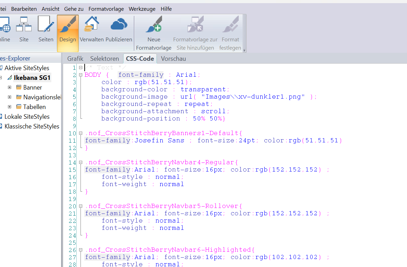The height and width of the screenshot is (267, 407).
Task: Collapse the BODY code block fold marker
Action: click(x=80, y=75)
